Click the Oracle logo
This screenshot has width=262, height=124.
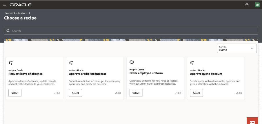[x=20, y=5]
